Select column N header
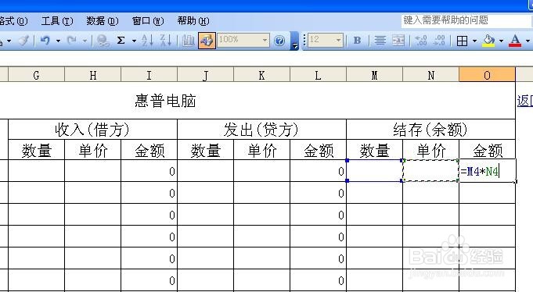The height and width of the screenshot is (292, 533). click(431, 75)
